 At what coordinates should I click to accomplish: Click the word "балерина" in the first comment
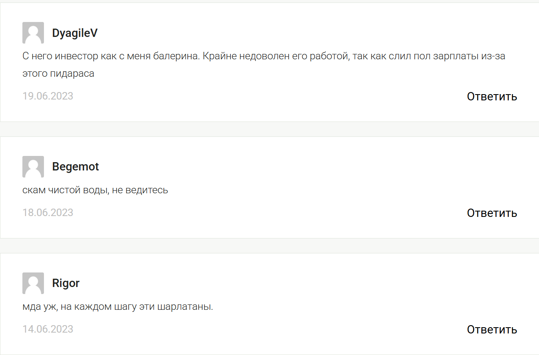(181, 56)
